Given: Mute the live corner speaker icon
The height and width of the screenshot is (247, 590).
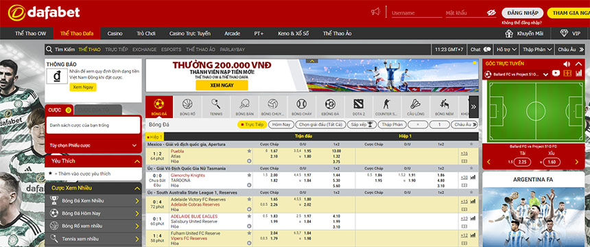Looking at the screenshot, I should pos(567,64).
